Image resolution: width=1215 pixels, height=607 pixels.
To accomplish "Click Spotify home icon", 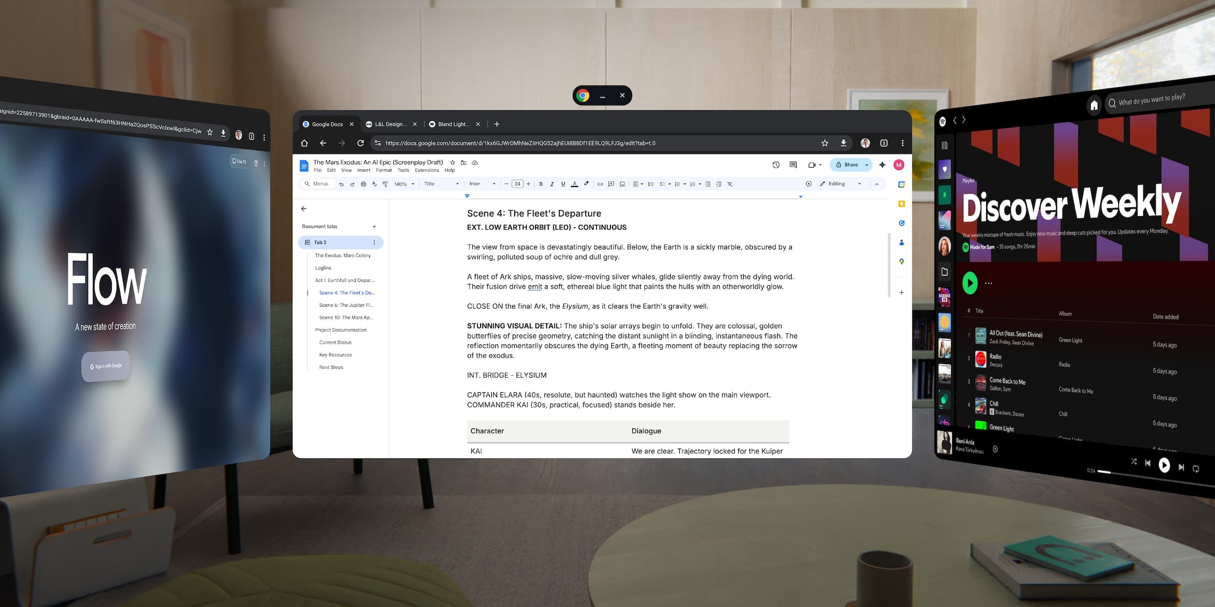I will tap(1094, 105).
